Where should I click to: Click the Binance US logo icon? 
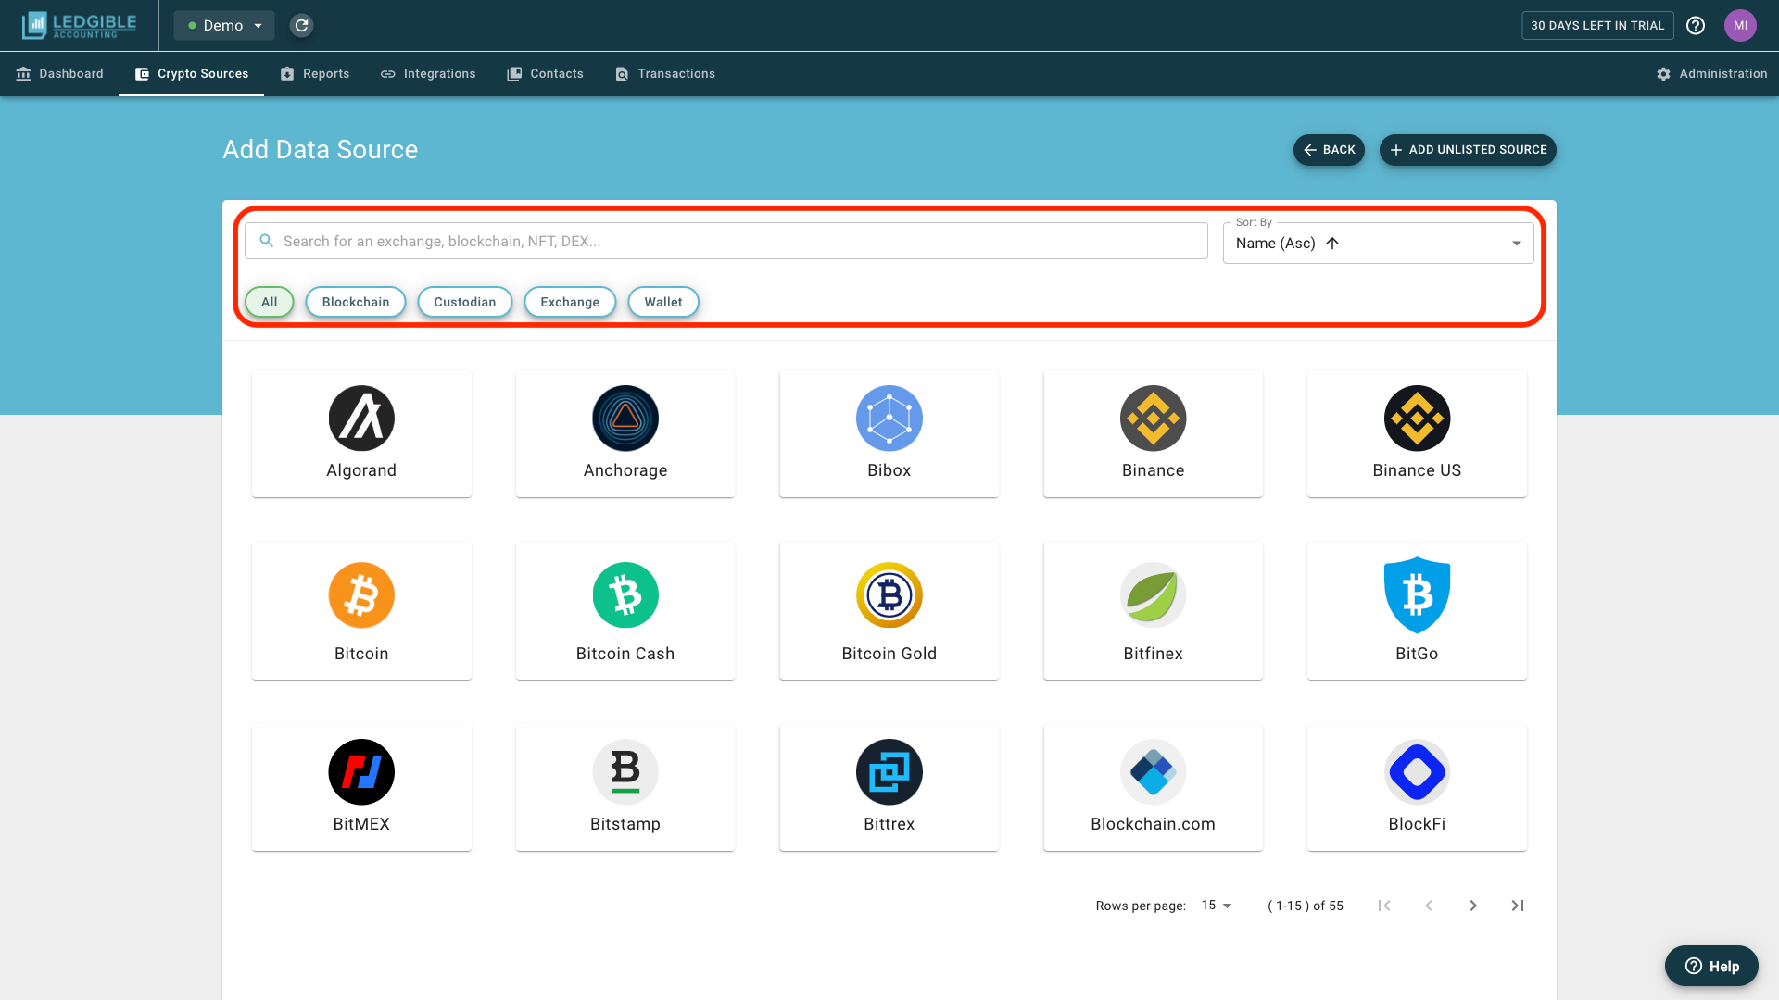click(1418, 419)
